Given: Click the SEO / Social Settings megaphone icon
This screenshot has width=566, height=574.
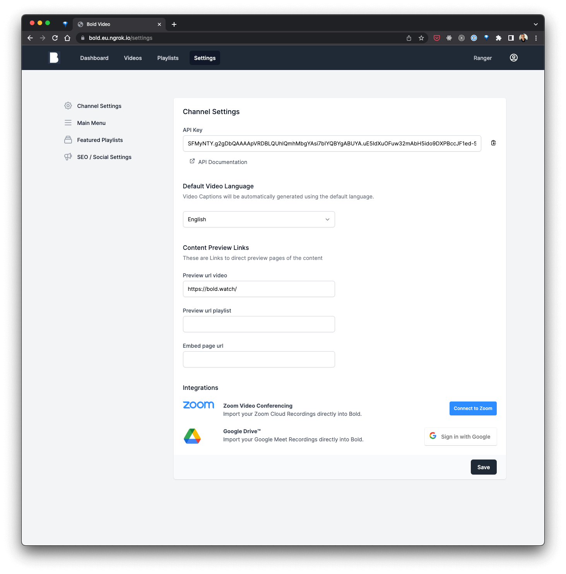Looking at the screenshot, I should tap(68, 157).
